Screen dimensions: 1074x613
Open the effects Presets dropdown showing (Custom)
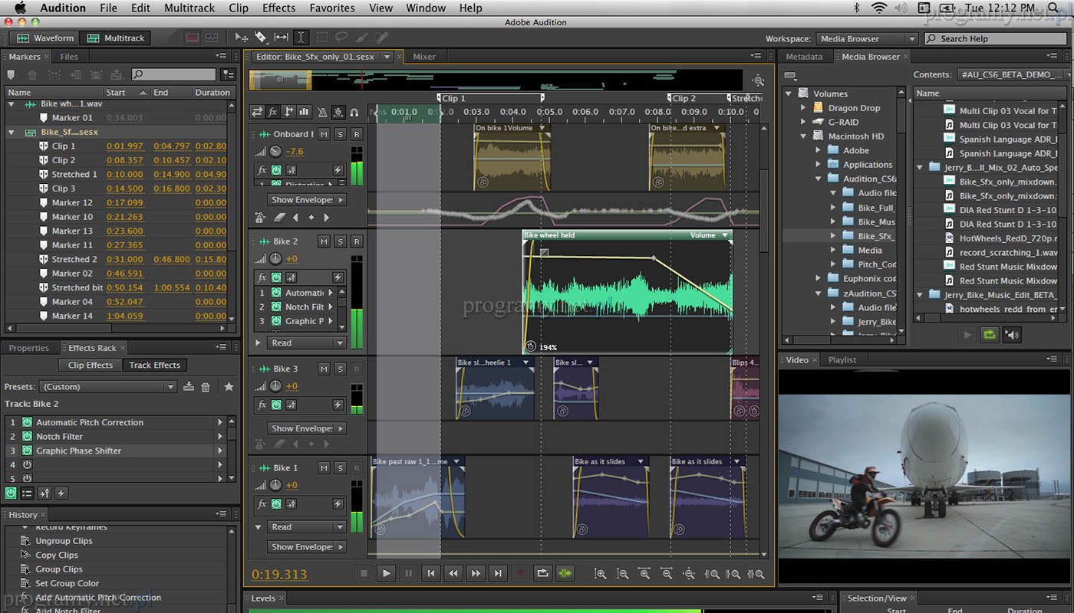click(x=108, y=387)
